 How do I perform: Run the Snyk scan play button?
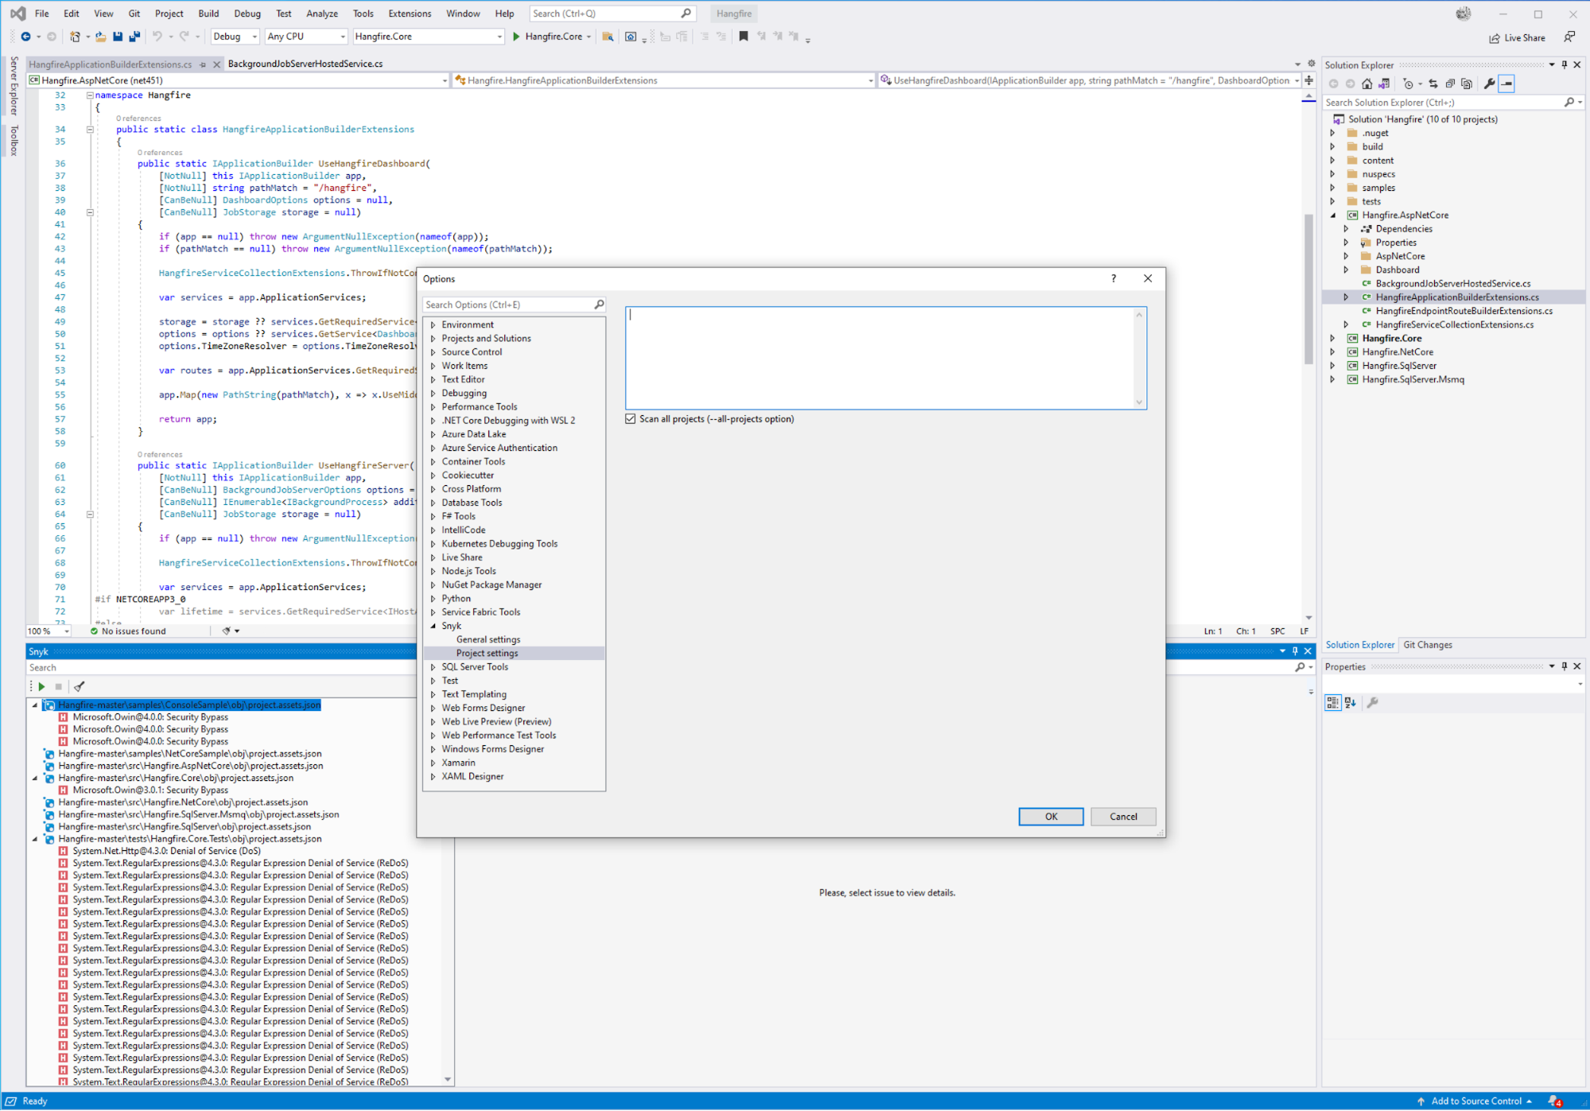pos(41,686)
